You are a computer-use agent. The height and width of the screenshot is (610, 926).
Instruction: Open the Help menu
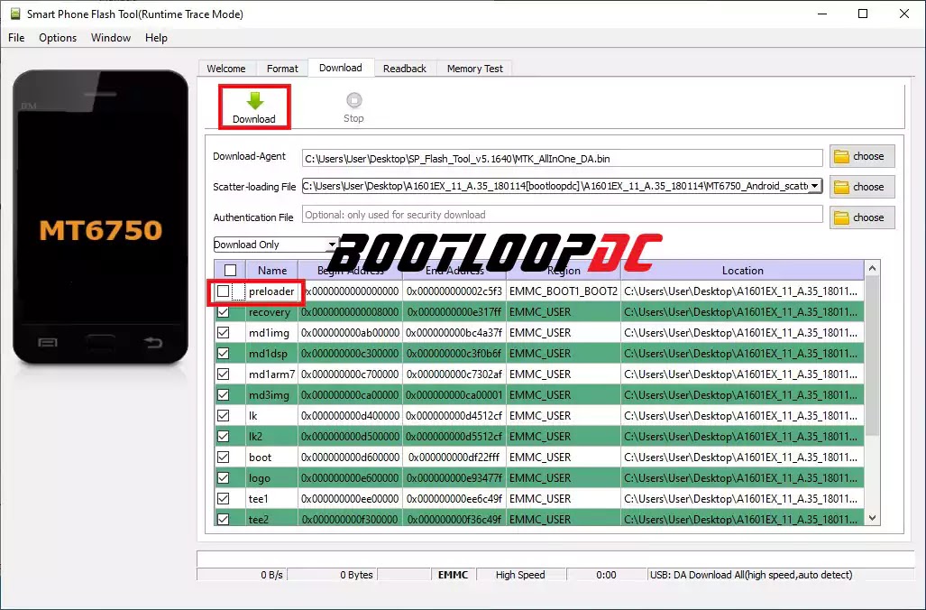tap(156, 38)
